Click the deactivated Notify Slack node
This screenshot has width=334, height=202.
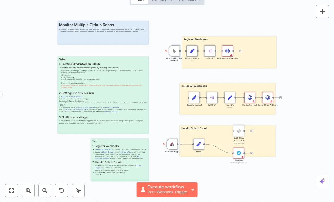[x=238, y=131]
